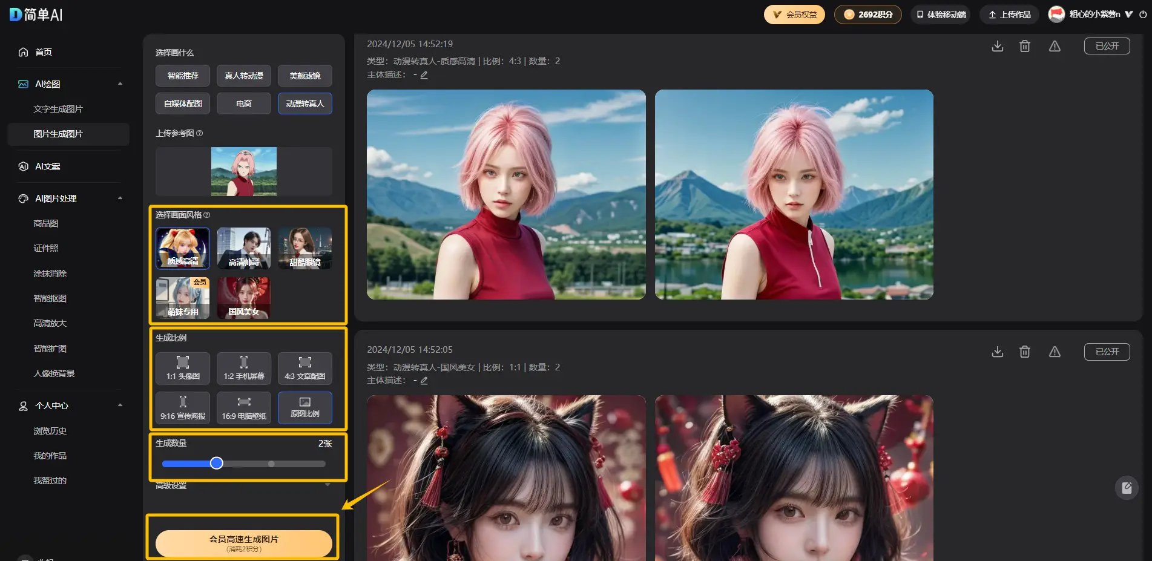Click the 上传作品 upload button
1152x561 pixels.
[1009, 15]
